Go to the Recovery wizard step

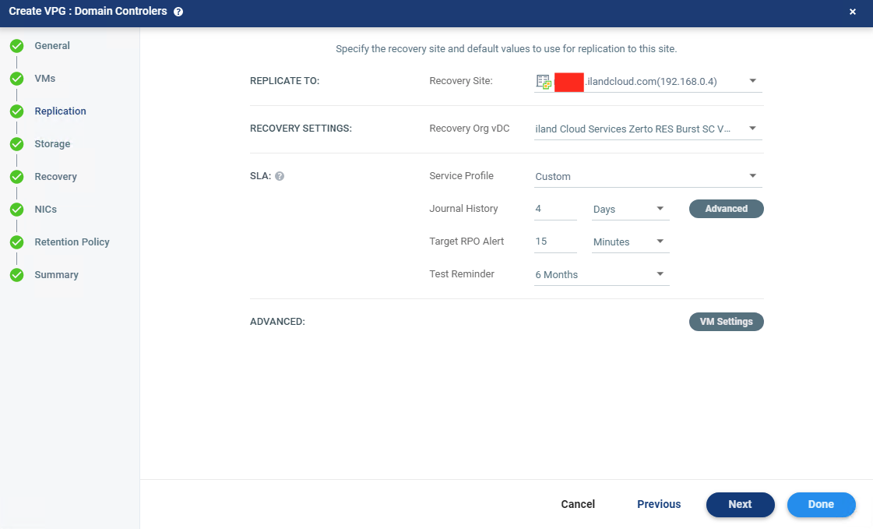click(55, 177)
